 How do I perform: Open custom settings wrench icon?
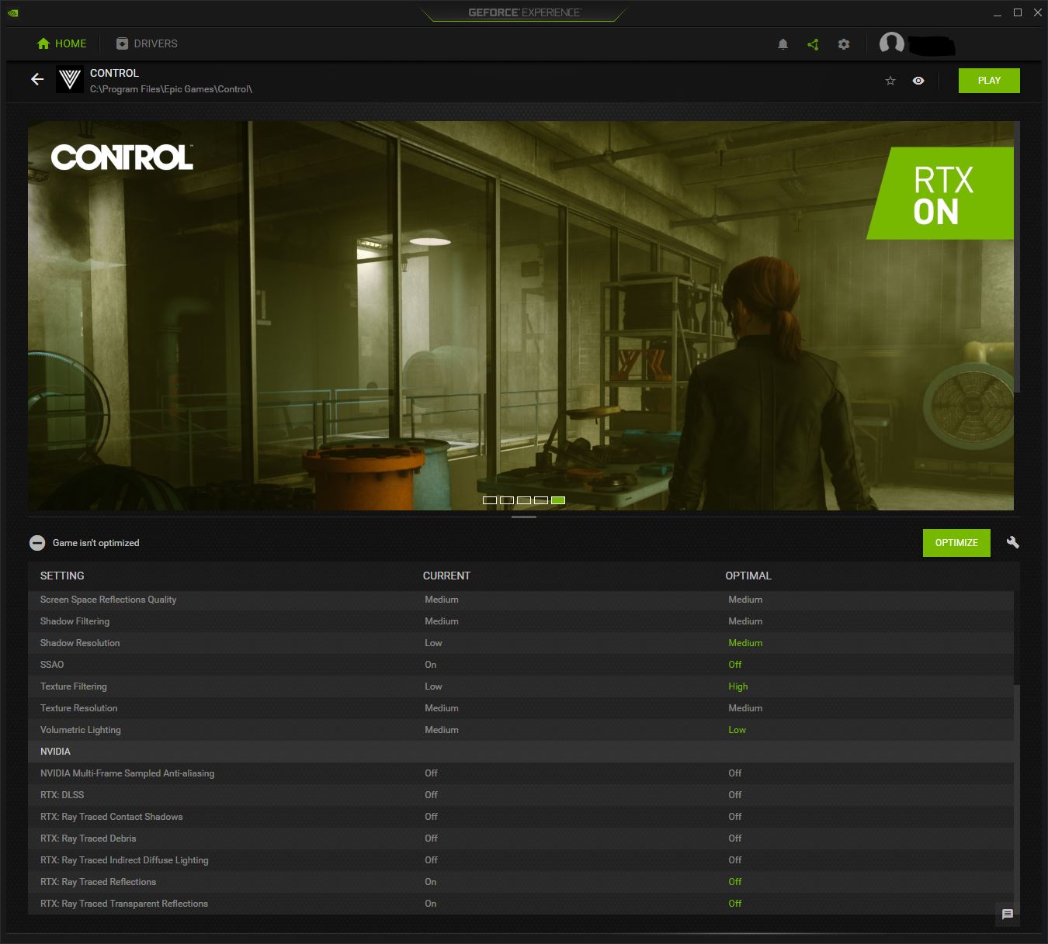pyautogui.click(x=1012, y=542)
